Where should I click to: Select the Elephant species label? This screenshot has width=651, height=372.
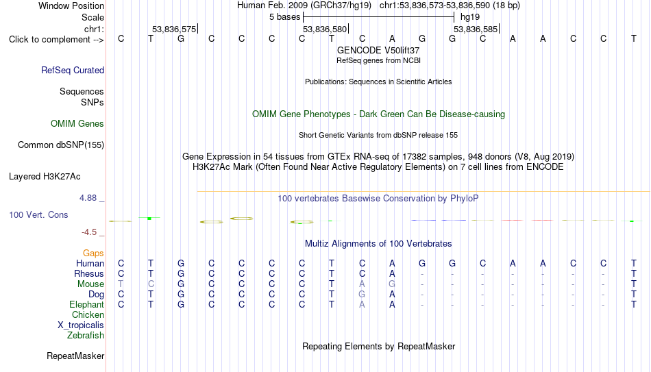point(86,305)
